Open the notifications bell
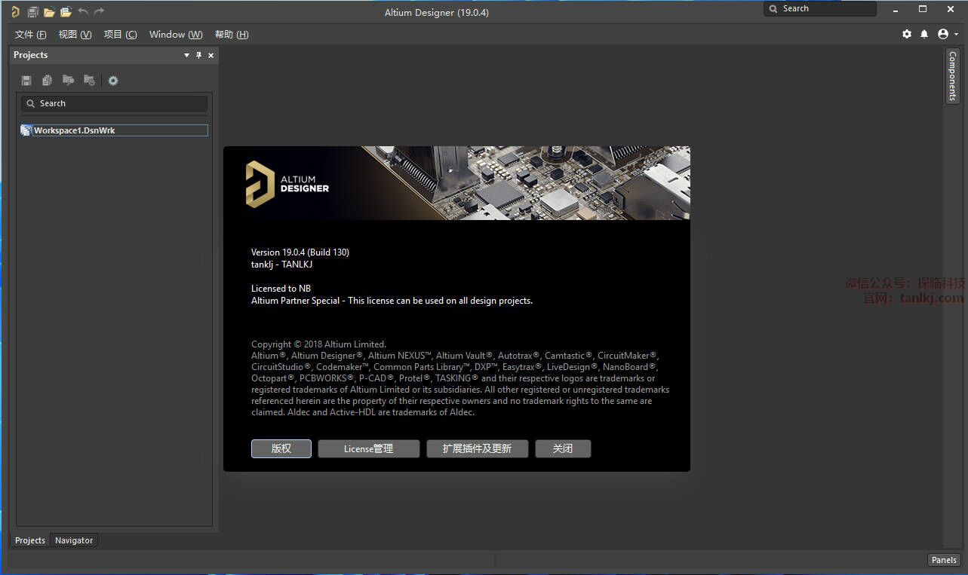This screenshot has width=968, height=575. coord(924,34)
